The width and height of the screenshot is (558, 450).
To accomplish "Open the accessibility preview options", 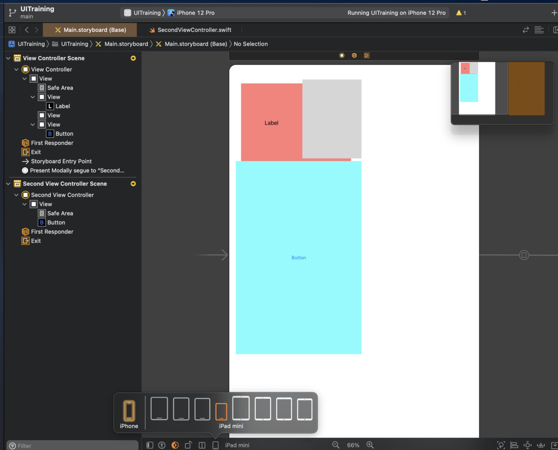I will (162, 445).
